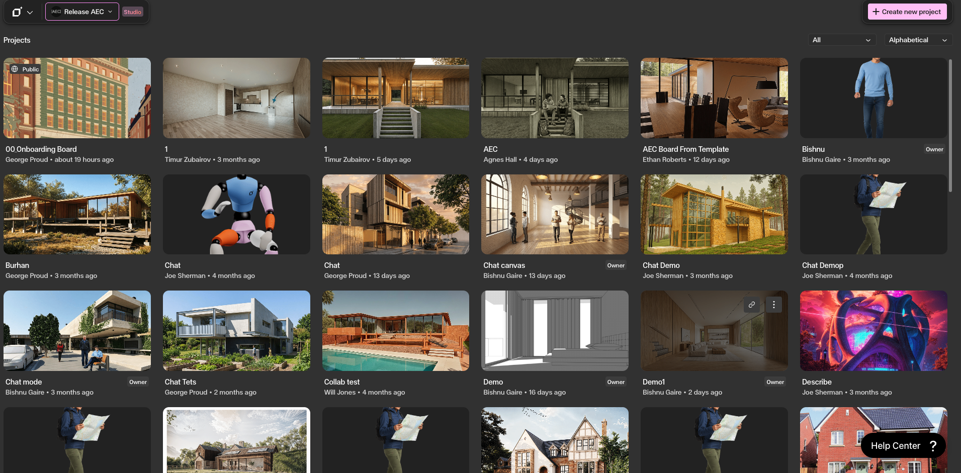Image resolution: width=961 pixels, height=473 pixels.
Task: Click the Help Center question mark icon
Action: [933, 445]
